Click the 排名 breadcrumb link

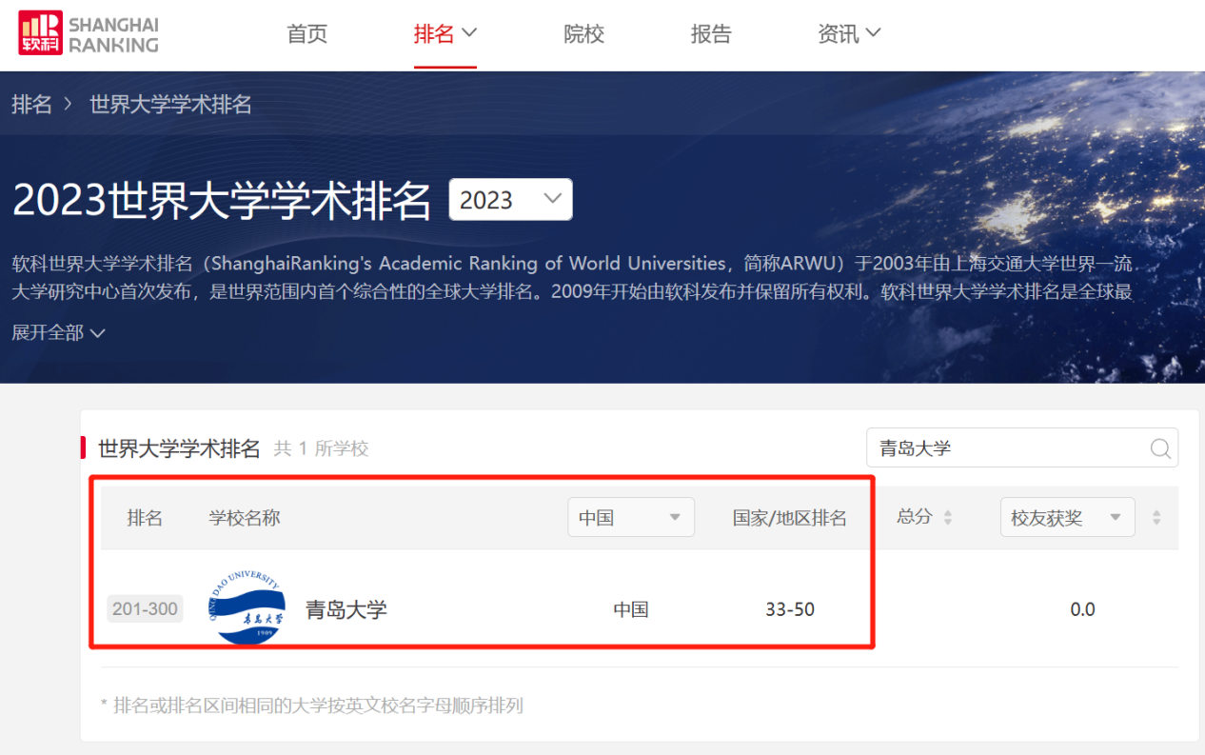[x=31, y=104]
